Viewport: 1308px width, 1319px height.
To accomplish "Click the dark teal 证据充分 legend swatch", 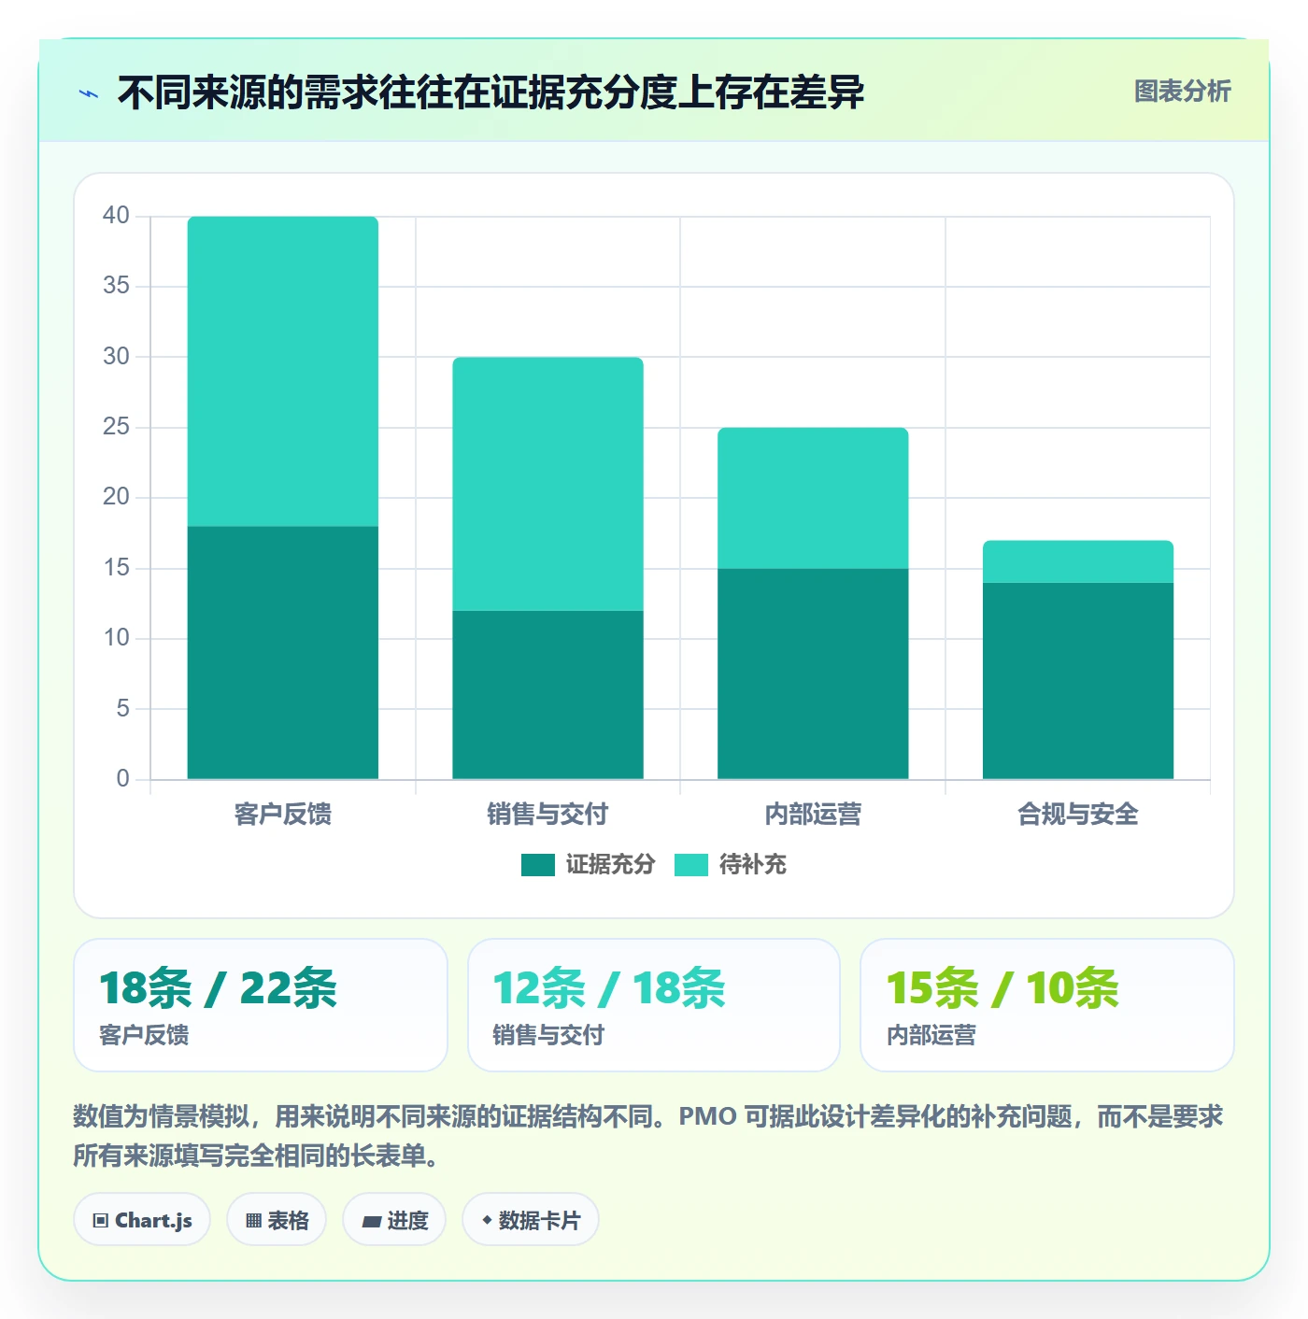I will pos(538,865).
